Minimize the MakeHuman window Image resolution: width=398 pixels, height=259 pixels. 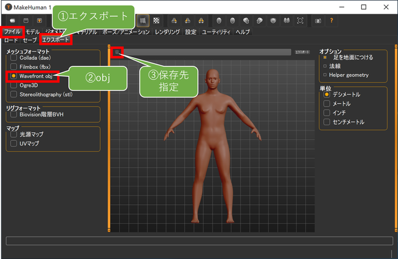(x=341, y=7)
